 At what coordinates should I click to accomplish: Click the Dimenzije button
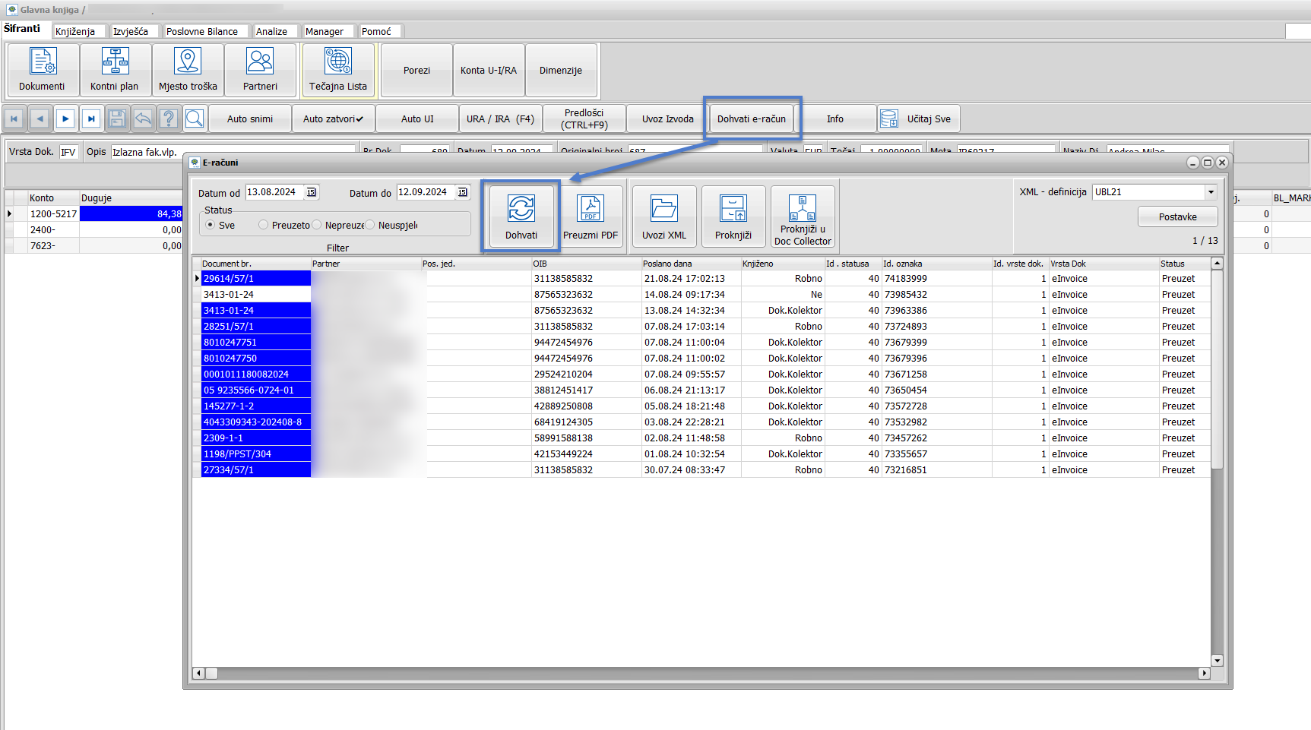[x=561, y=70]
